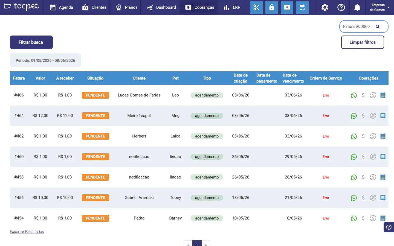Click client name Gabriel Aramaki
Viewport: 394px width, 246px height.
coord(139,198)
